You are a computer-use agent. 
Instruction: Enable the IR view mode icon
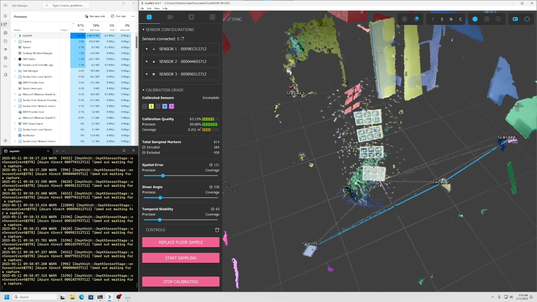[x=487, y=19]
